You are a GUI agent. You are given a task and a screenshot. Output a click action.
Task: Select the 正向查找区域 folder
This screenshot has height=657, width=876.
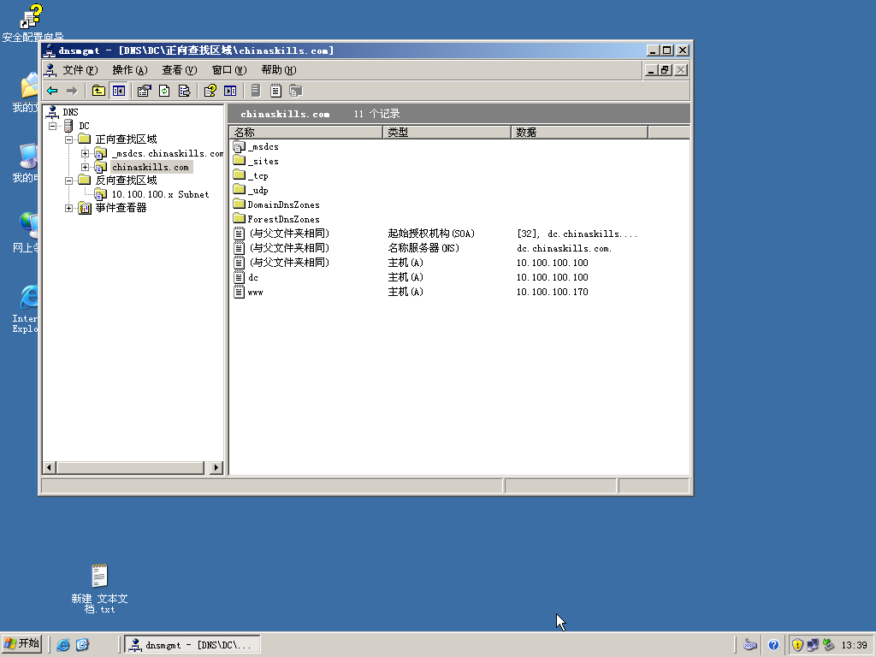pos(126,139)
